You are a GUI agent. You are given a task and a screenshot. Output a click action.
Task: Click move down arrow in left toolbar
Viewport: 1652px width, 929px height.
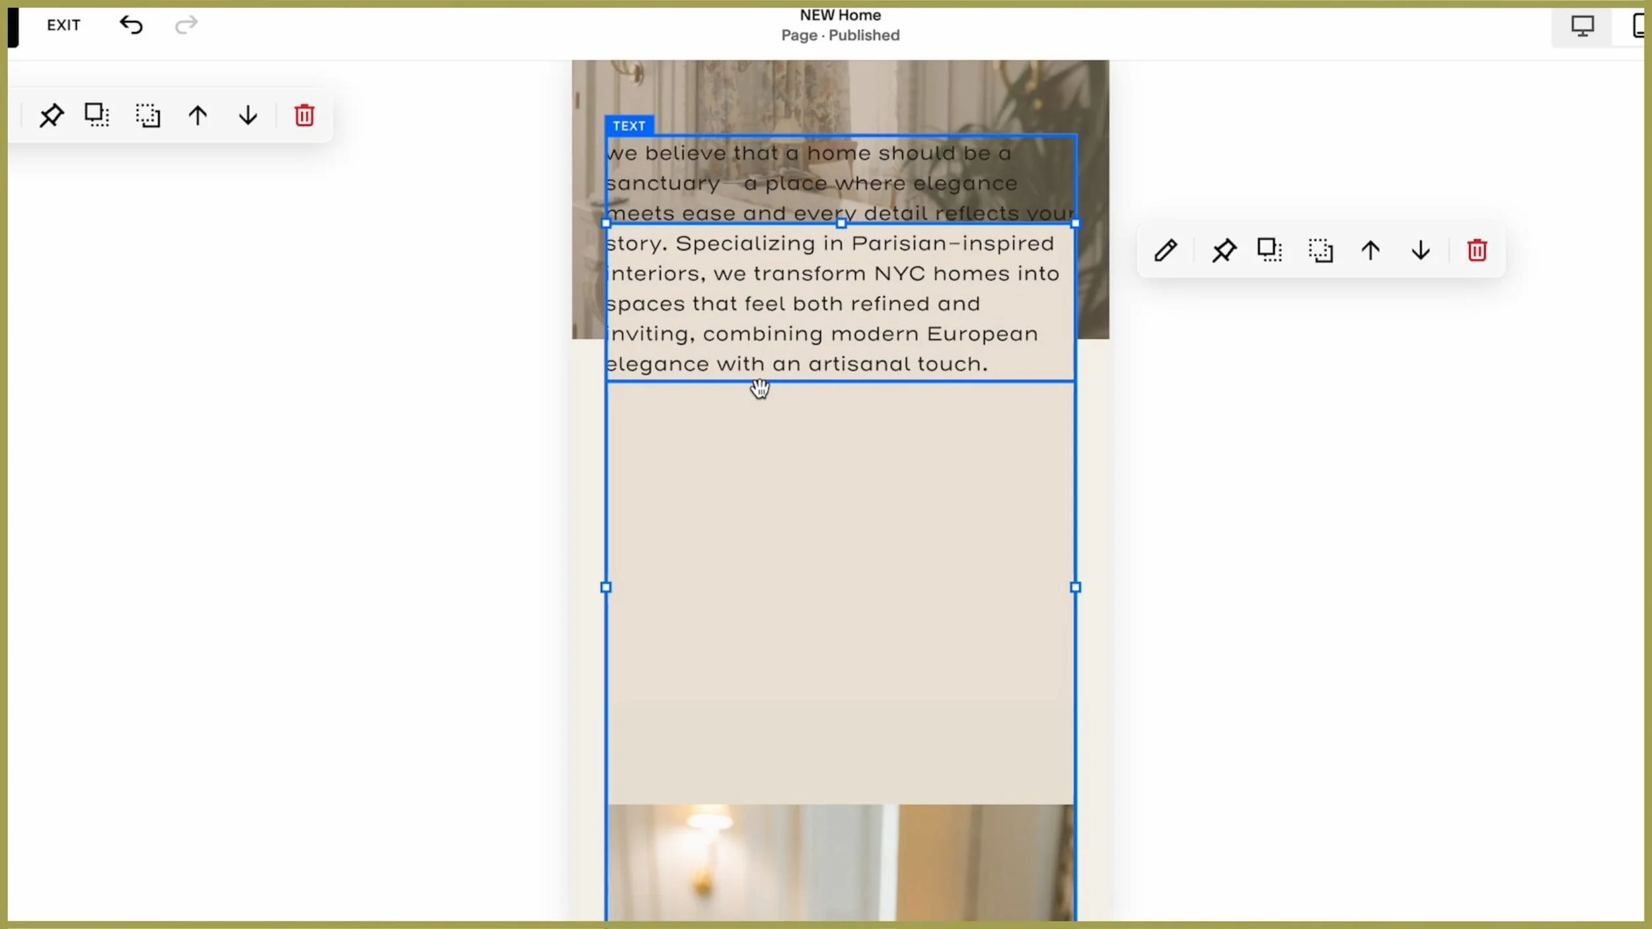(248, 116)
